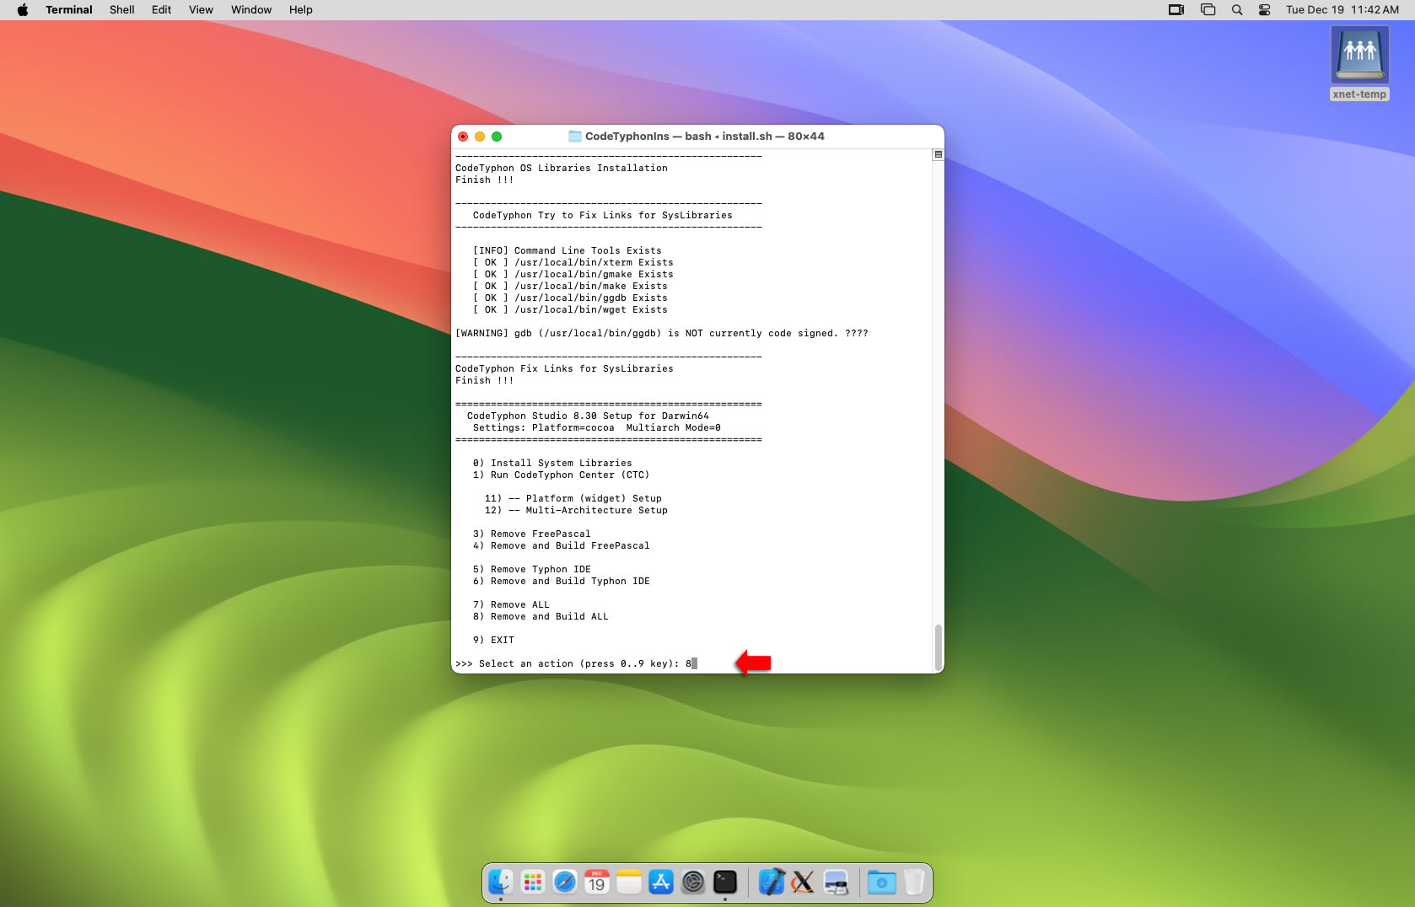Click the terminal vertical scrollbar thumb
This screenshot has height=907, width=1415.
[938, 647]
